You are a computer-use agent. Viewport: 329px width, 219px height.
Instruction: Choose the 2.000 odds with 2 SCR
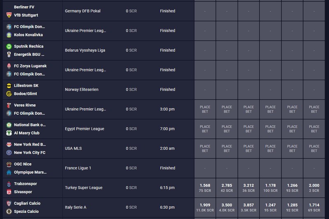click(314, 188)
